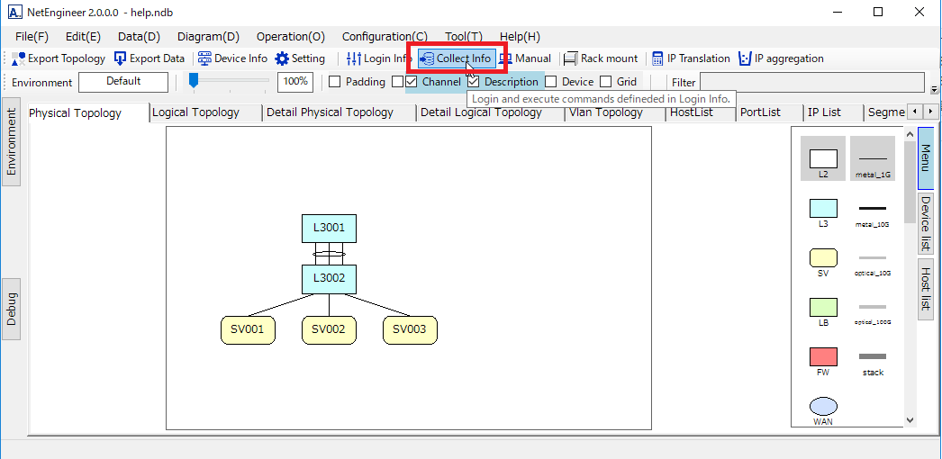Click the Rack mount toolbar icon
The width and height of the screenshot is (942, 459).
[x=570, y=58]
